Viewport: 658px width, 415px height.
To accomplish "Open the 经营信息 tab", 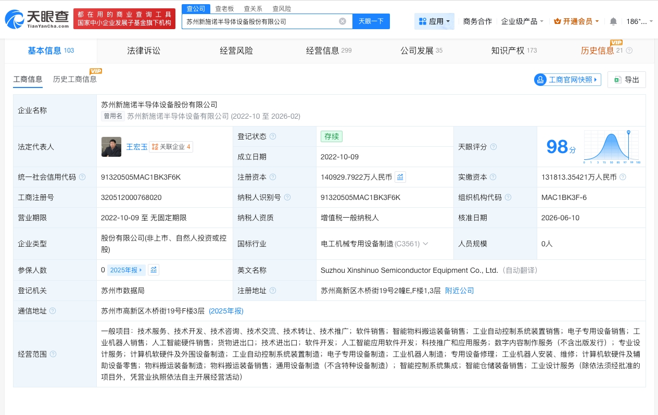I will point(329,51).
